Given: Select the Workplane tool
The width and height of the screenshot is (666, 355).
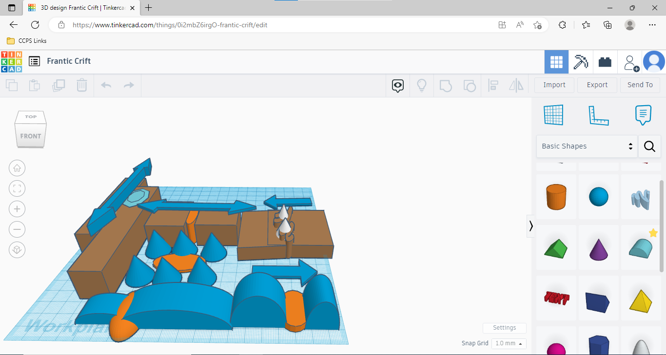Looking at the screenshot, I should coord(553,115).
